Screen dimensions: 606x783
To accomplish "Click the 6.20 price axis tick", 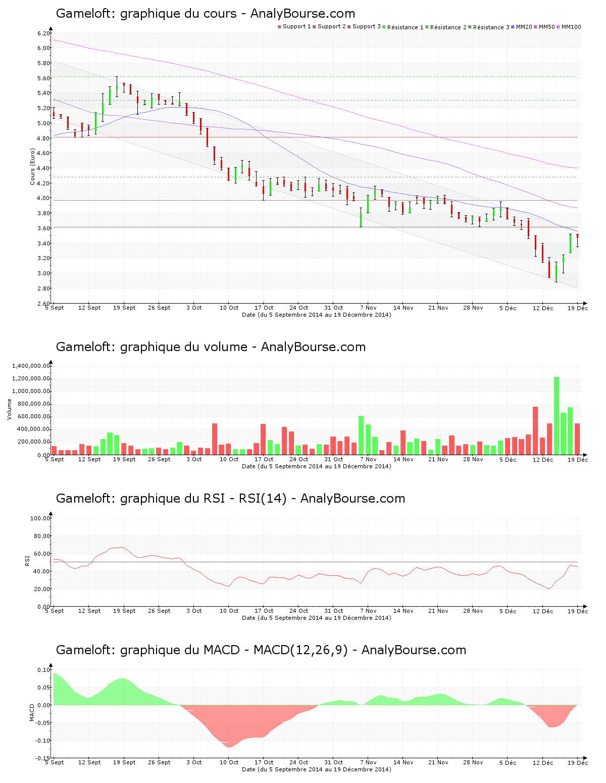I will 43,33.
